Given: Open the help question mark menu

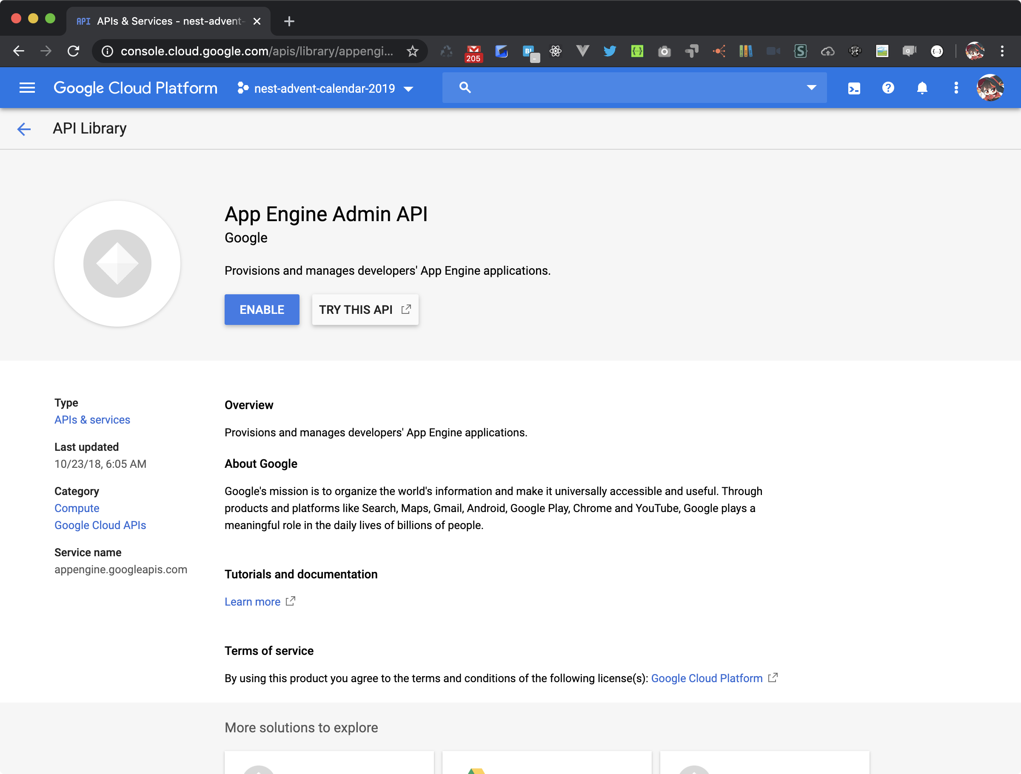Looking at the screenshot, I should click(887, 88).
